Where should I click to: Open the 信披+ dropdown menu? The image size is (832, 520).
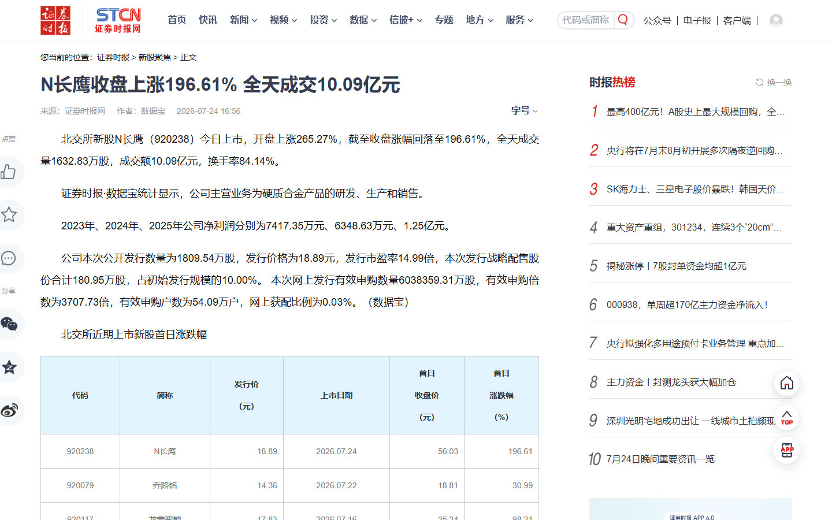click(x=406, y=20)
